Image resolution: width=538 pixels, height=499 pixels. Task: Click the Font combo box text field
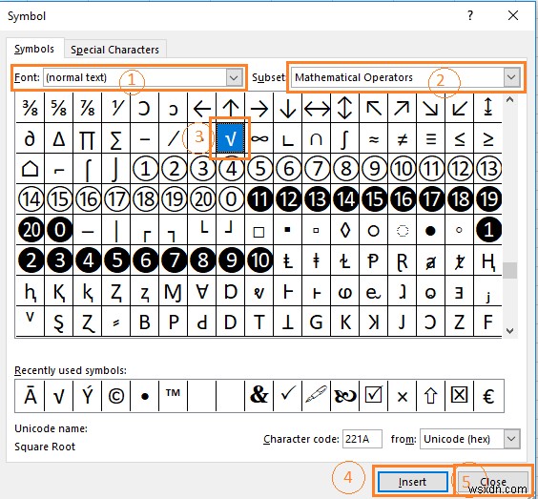coord(134,77)
